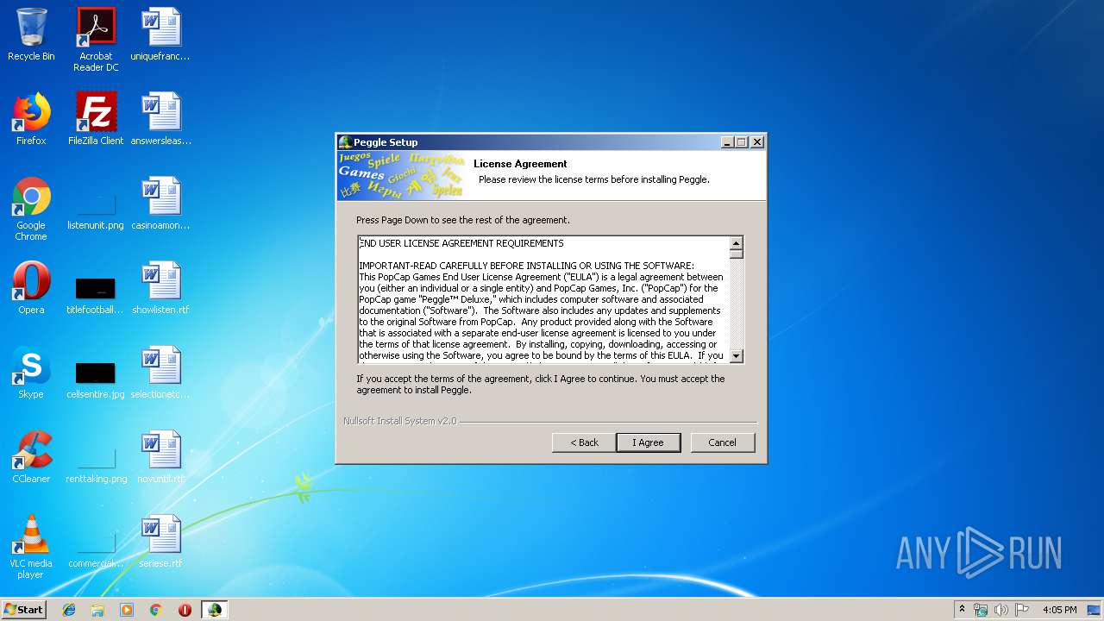Launch Google Chrome desktop shortcut

tap(31, 209)
